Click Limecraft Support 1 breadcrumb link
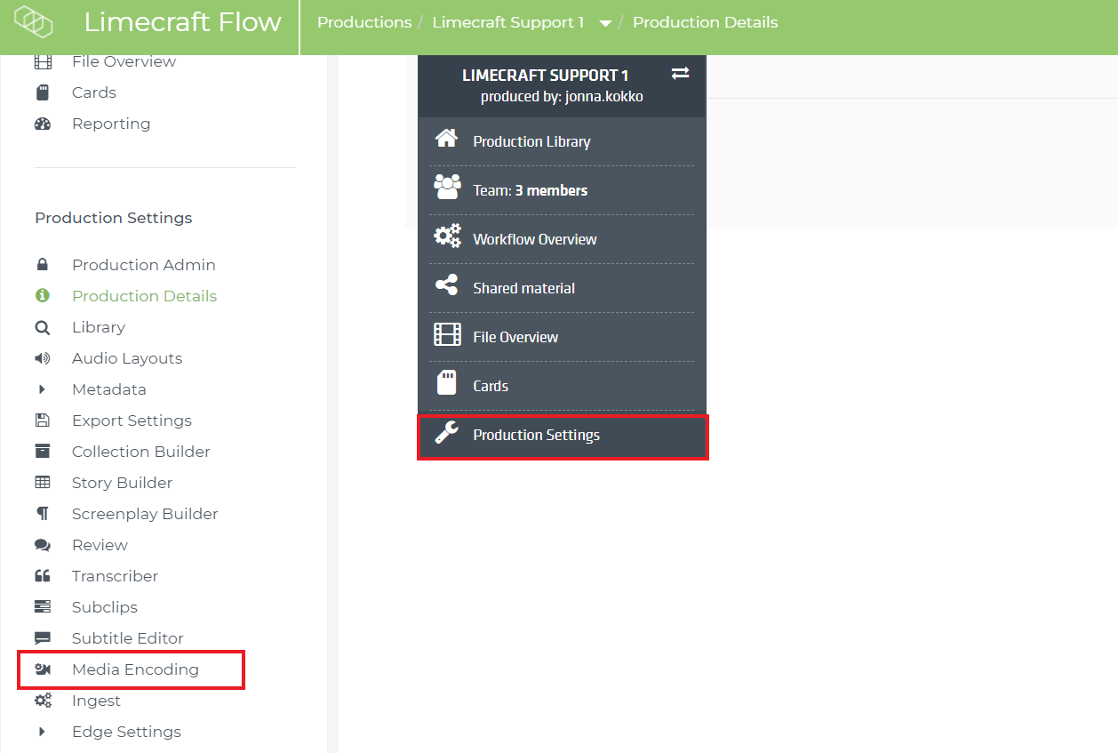The height and width of the screenshot is (753, 1118). pyautogui.click(x=508, y=22)
